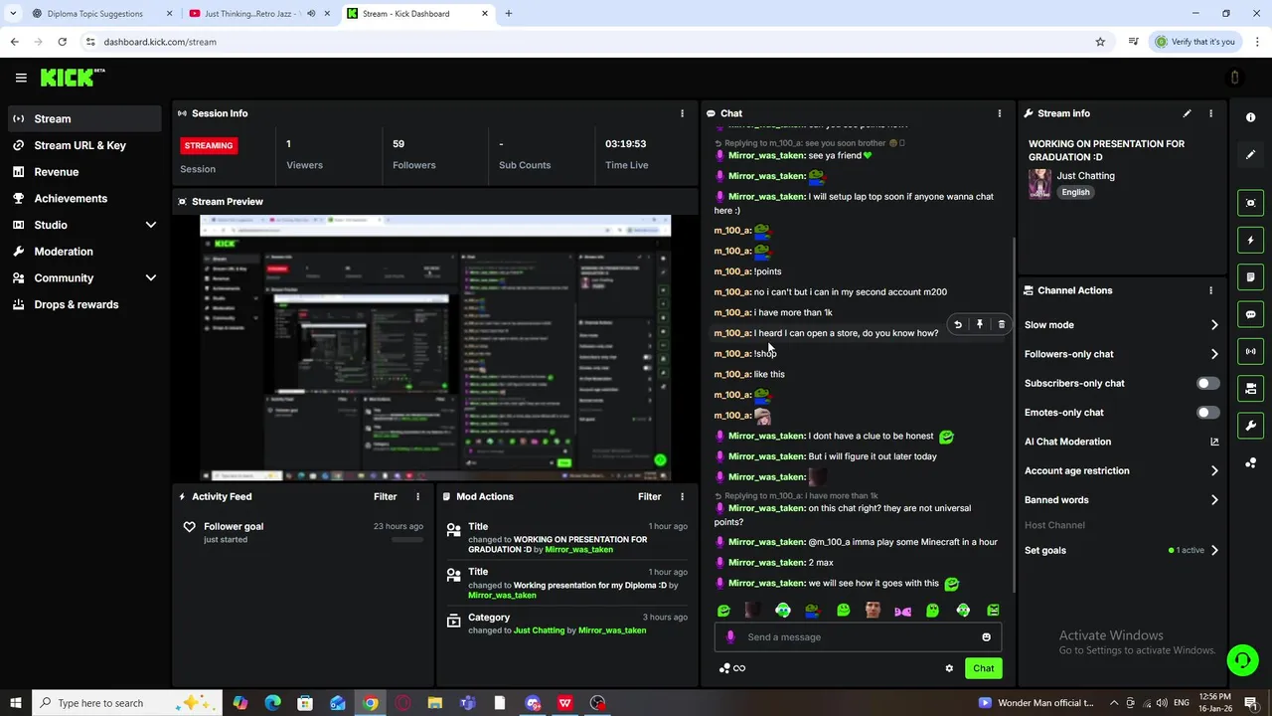This screenshot has height=716, width=1272.
Task: Toggle session info broadcast icon in right sidebar
Action: [x=1250, y=351]
